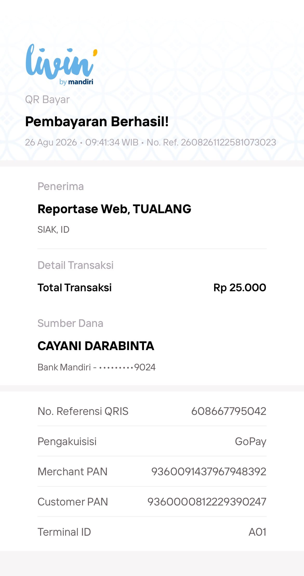Tap recipient name Reportase Web, TUALANG
Screen dimensions: 304x576
tap(114, 209)
